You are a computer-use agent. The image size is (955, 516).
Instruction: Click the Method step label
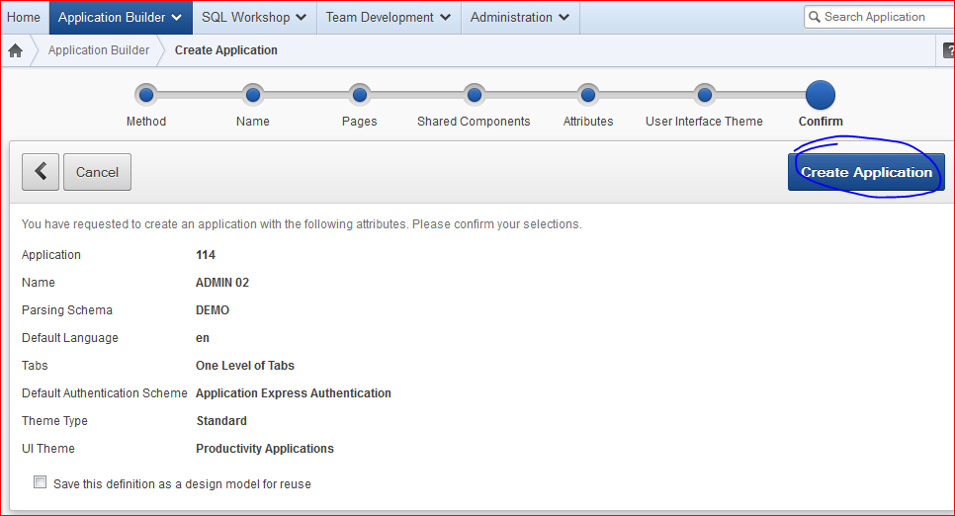[146, 122]
